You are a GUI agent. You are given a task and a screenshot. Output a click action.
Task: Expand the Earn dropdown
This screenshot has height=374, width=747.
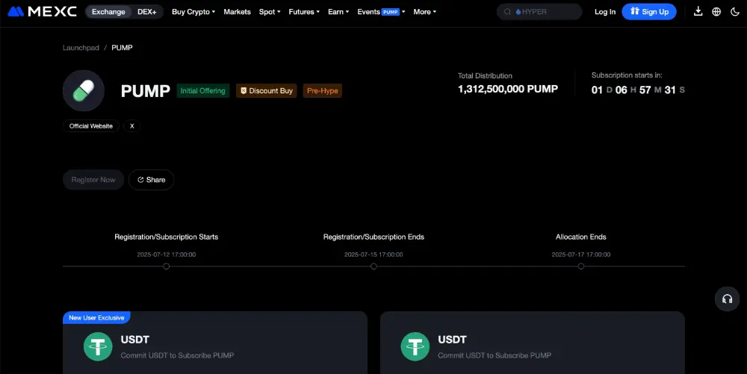pyautogui.click(x=338, y=12)
